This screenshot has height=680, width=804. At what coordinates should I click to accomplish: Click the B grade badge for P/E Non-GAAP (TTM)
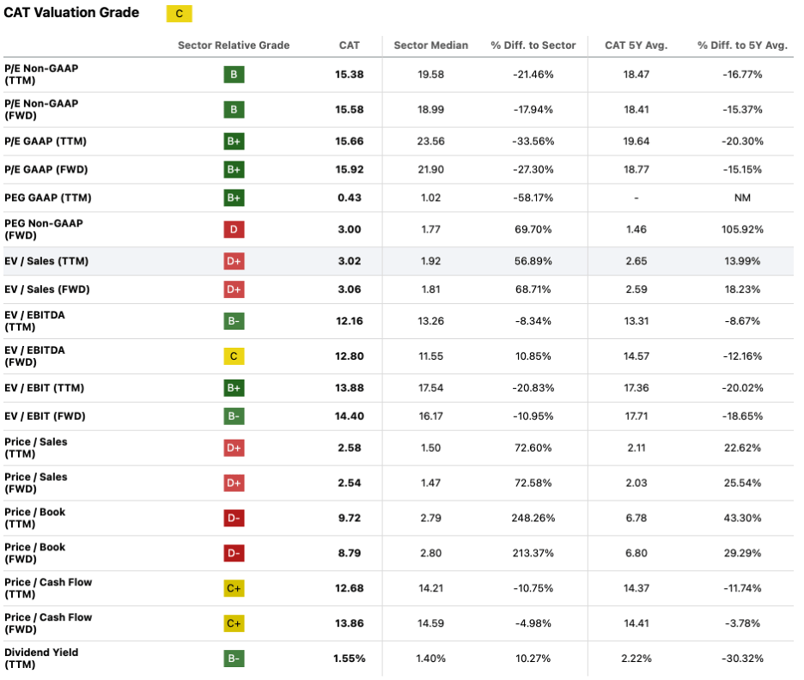pyautogui.click(x=234, y=75)
